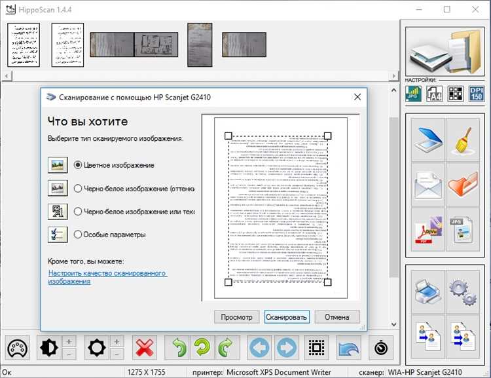Click 'Отмена' cancel button

coord(337,317)
